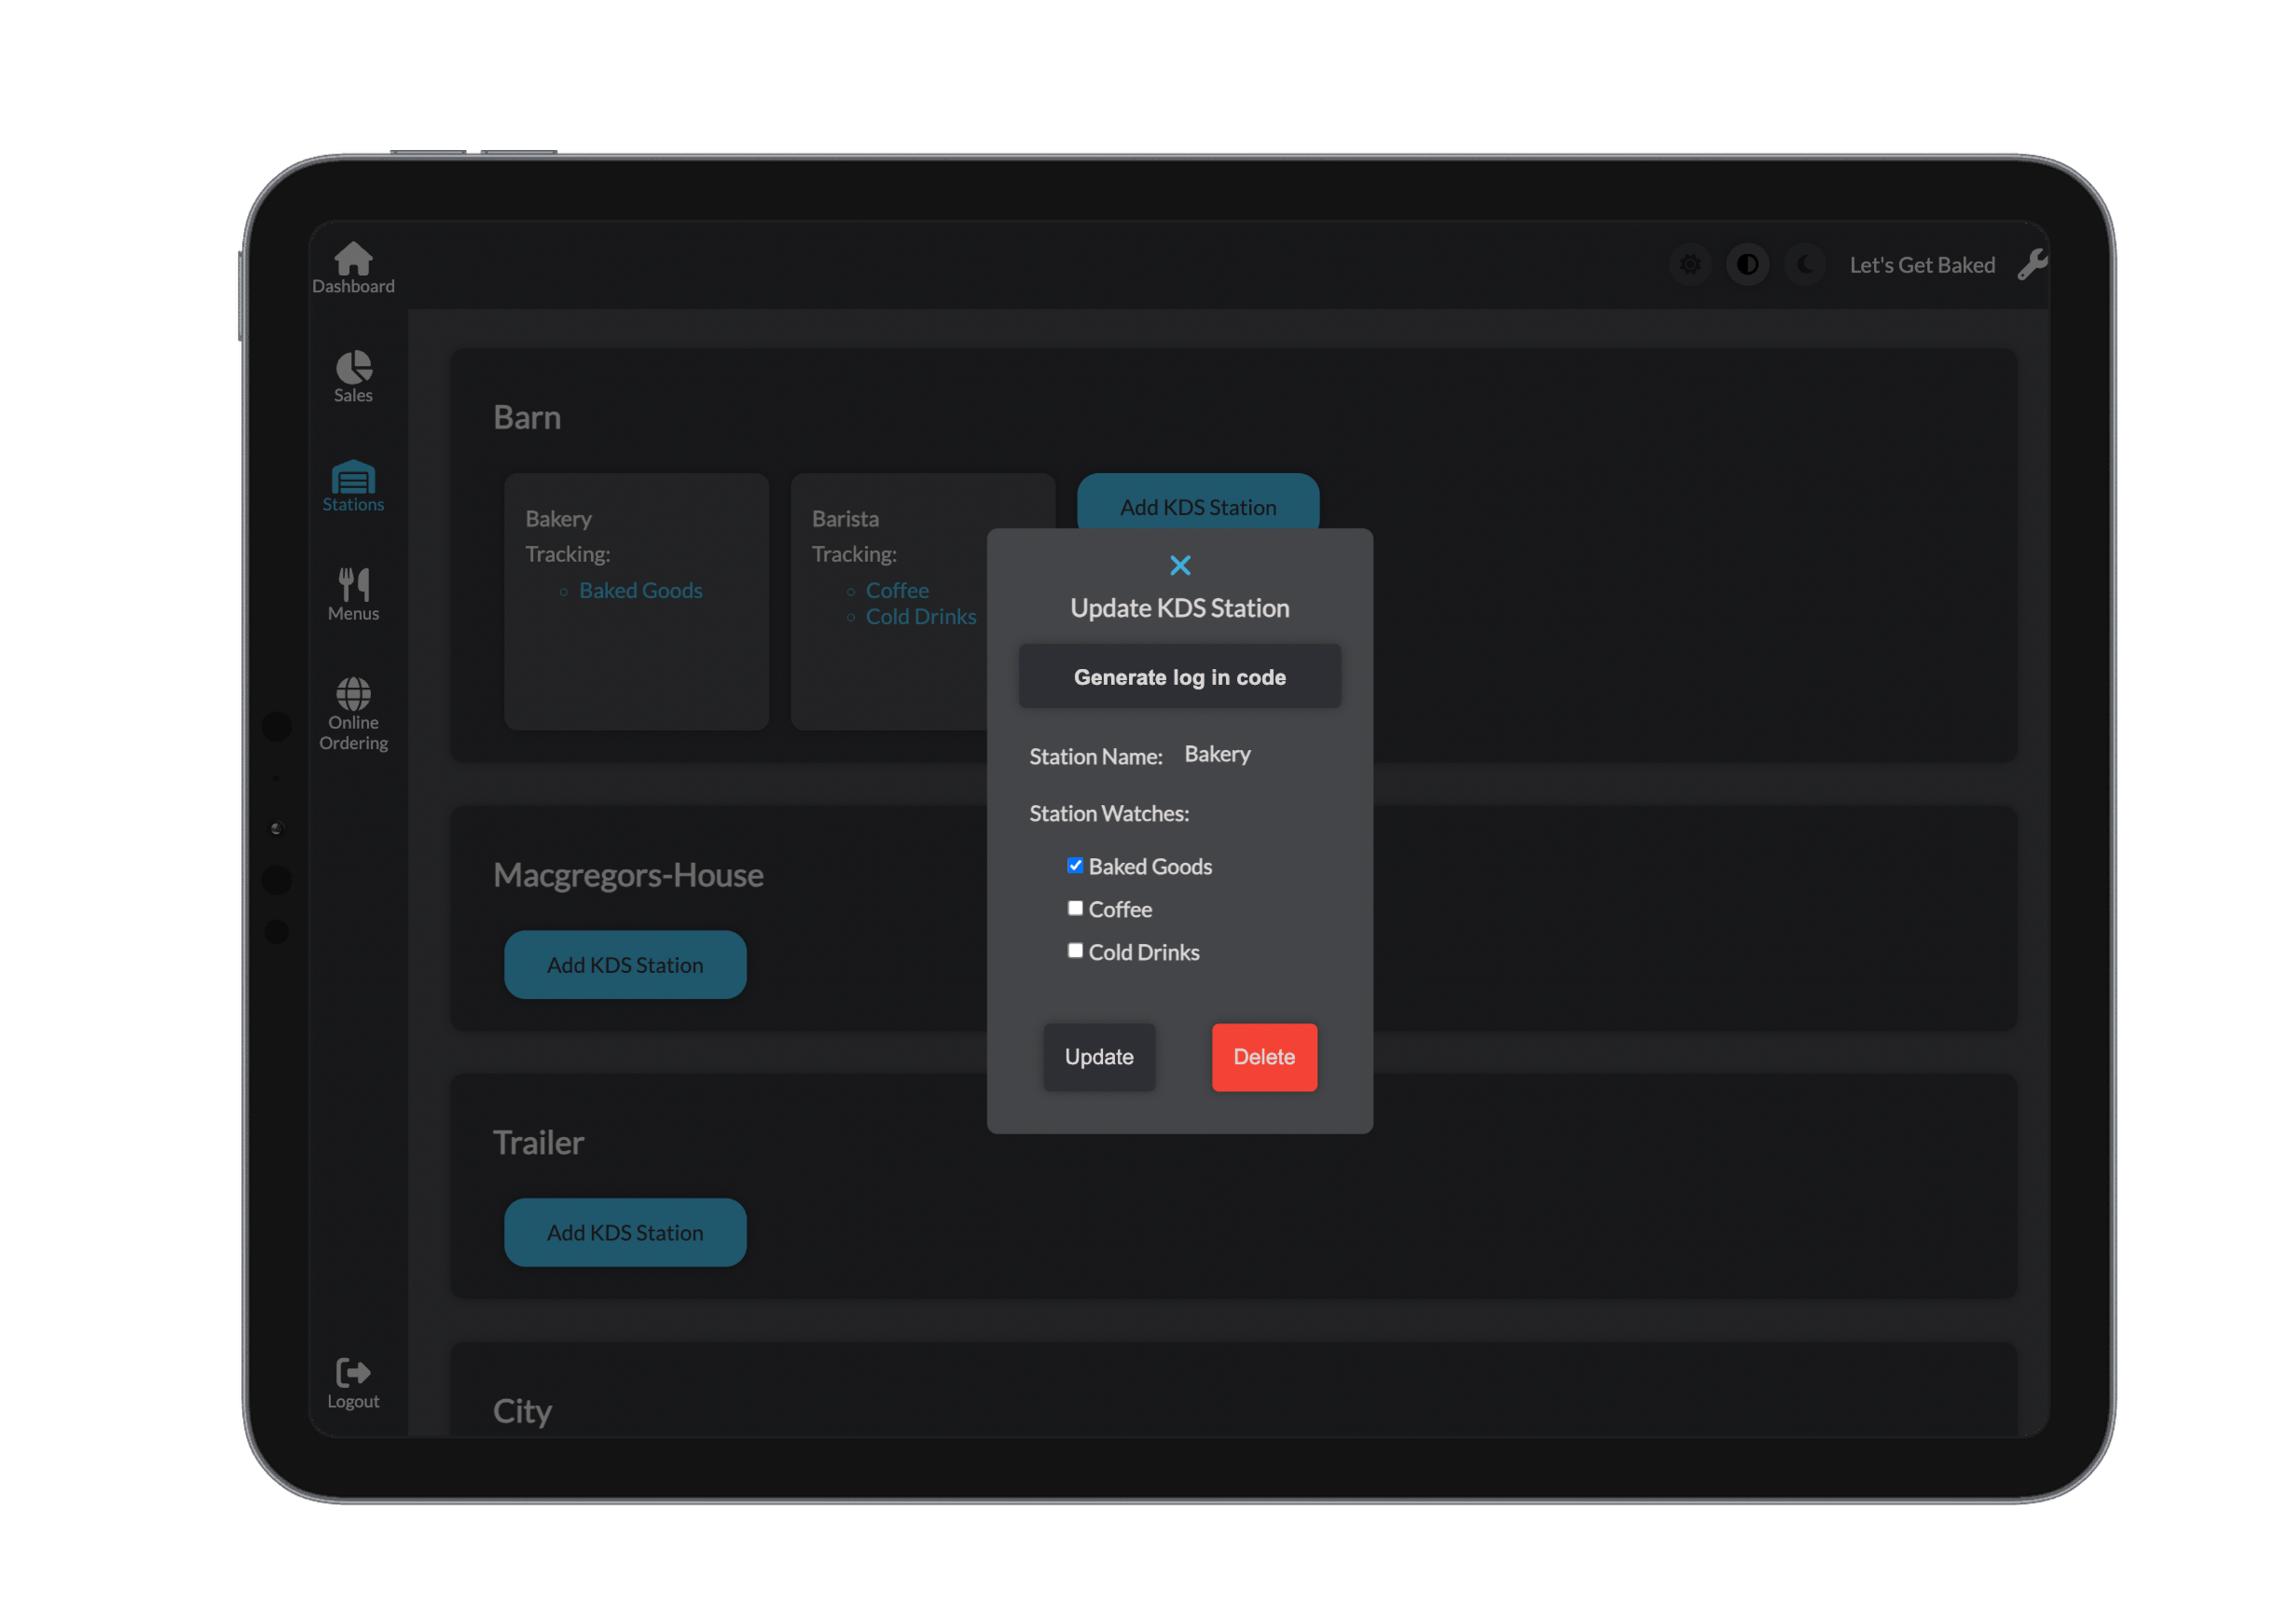2296x1623 pixels.
Task: Enable Cold Drinks tracking checkbox
Action: click(x=1075, y=950)
